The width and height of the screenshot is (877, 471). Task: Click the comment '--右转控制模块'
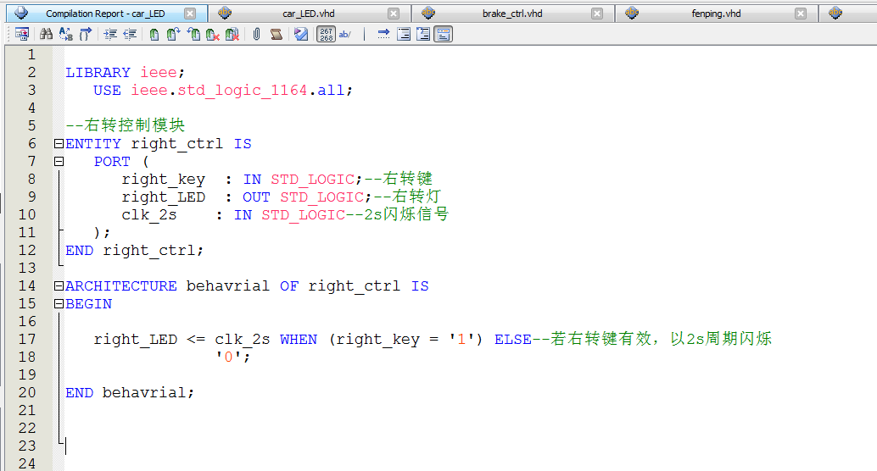(126, 125)
